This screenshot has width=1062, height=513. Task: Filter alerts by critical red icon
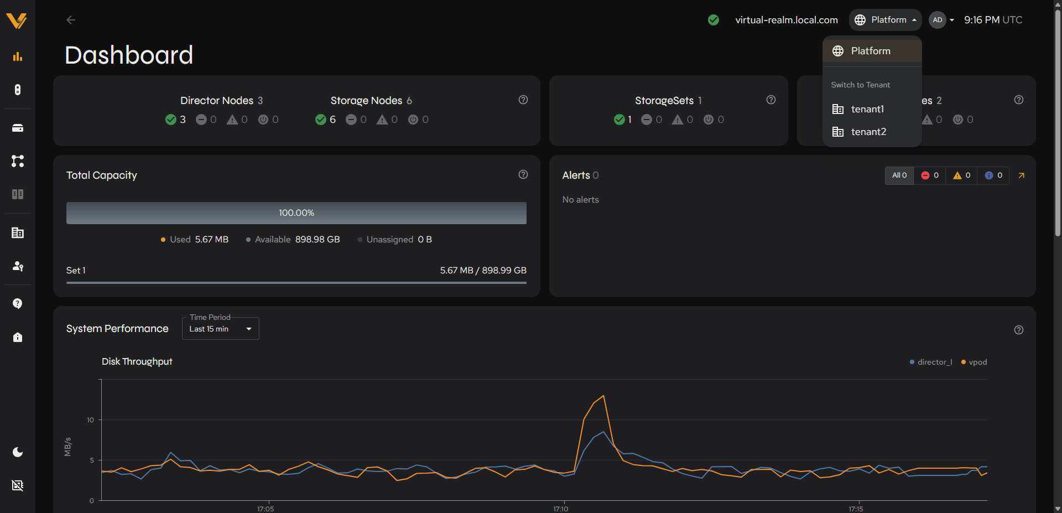930,175
